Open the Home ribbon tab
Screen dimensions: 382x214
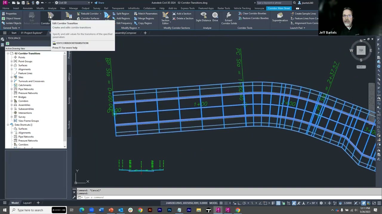click(5, 8)
